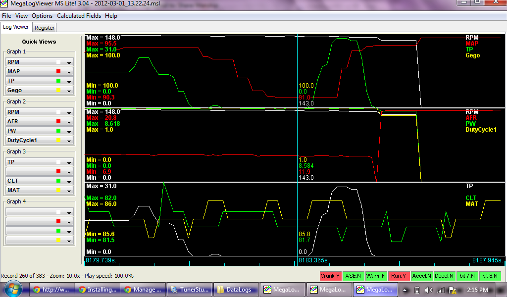This screenshot has width=507, height=297.
Task: Click the red color swatch for MAP
Action: 58,71
